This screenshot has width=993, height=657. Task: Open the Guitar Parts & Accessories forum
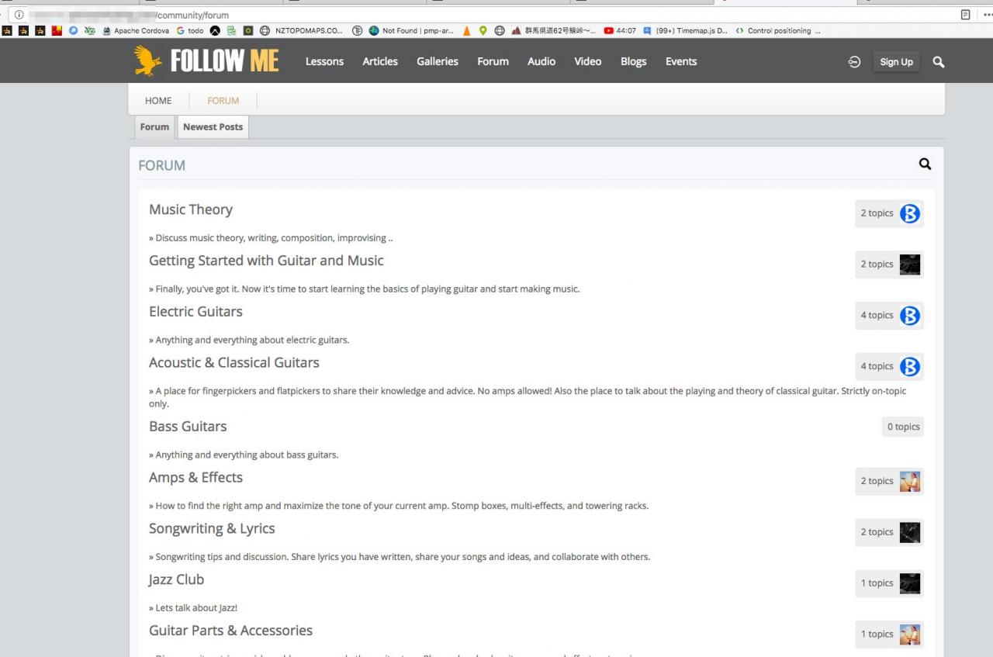pyautogui.click(x=230, y=631)
